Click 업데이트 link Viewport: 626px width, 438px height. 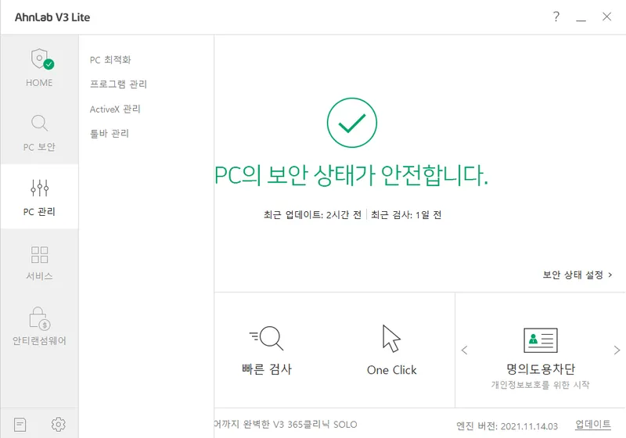pyautogui.click(x=593, y=425)
